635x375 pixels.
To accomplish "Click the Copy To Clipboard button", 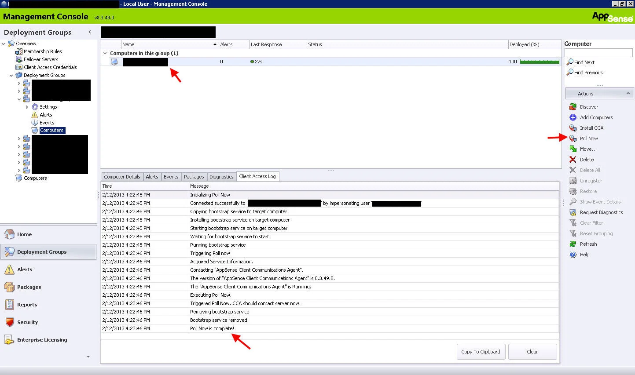I will pos(481,352).
